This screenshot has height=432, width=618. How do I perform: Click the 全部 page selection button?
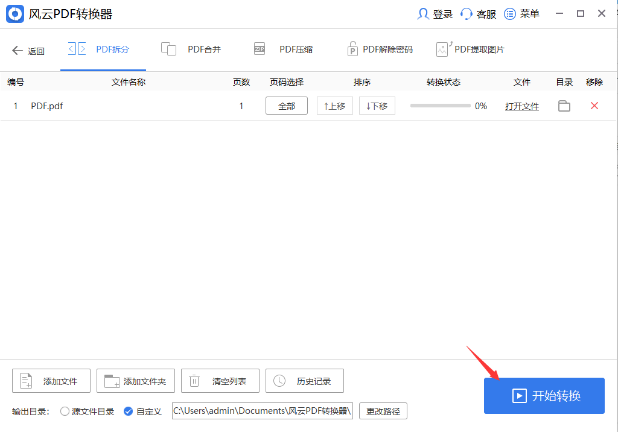point(287,106)
